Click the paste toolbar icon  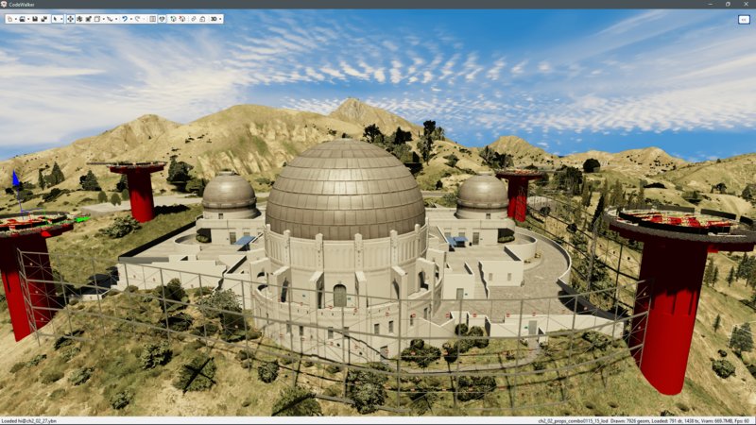click(202, 19)
